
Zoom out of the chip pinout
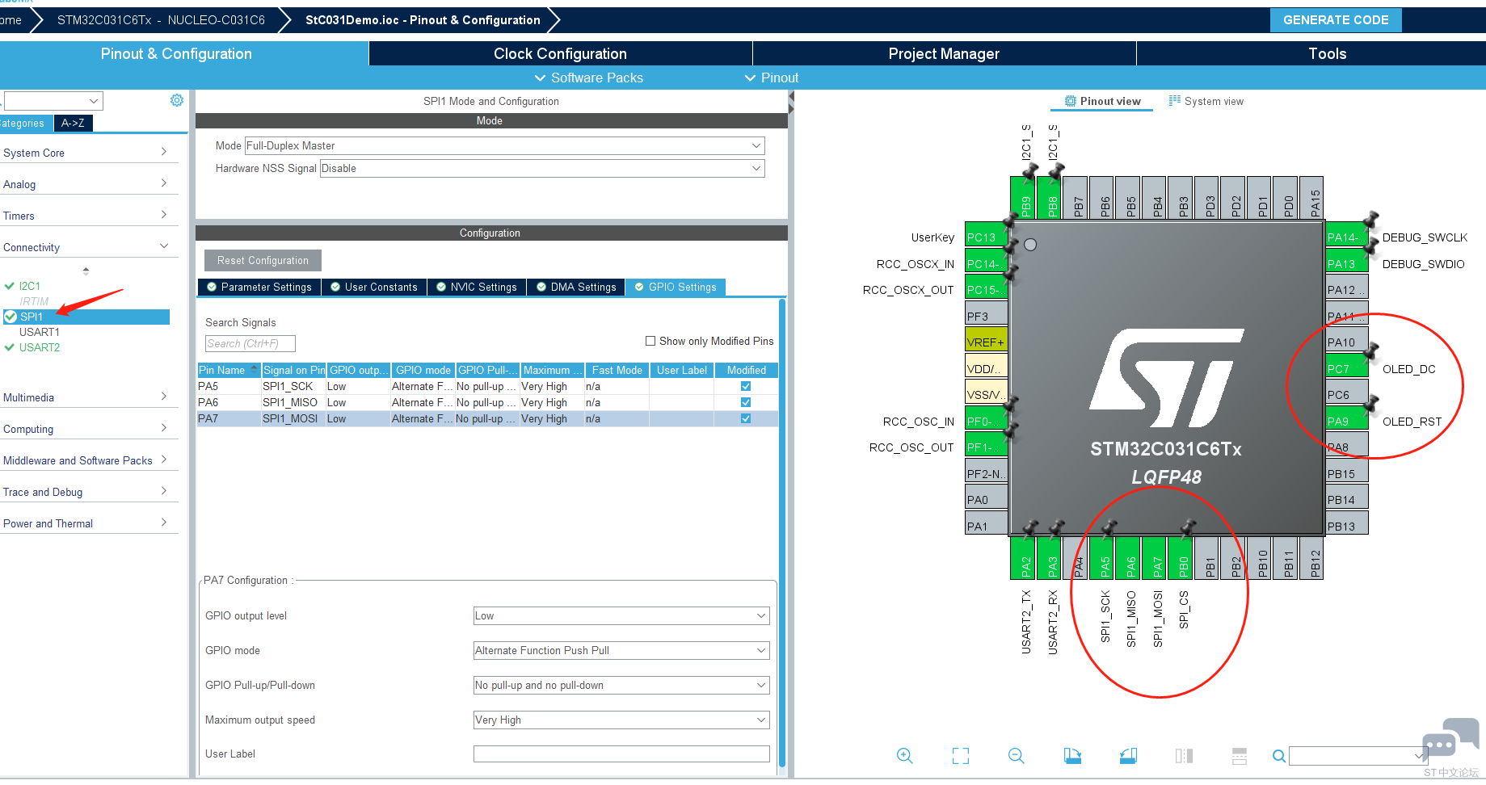[1017, 756]
